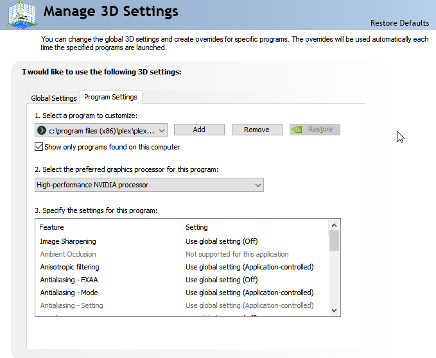Image resolution: width=436 pixels, height=358 pixels.
Task: Select the Antialiasing - Mode row
Action: coord(69,293)
